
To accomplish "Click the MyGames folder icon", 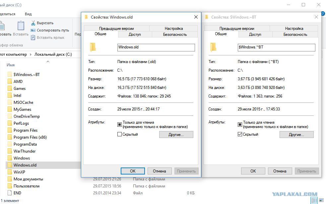I will pos(10,109).
